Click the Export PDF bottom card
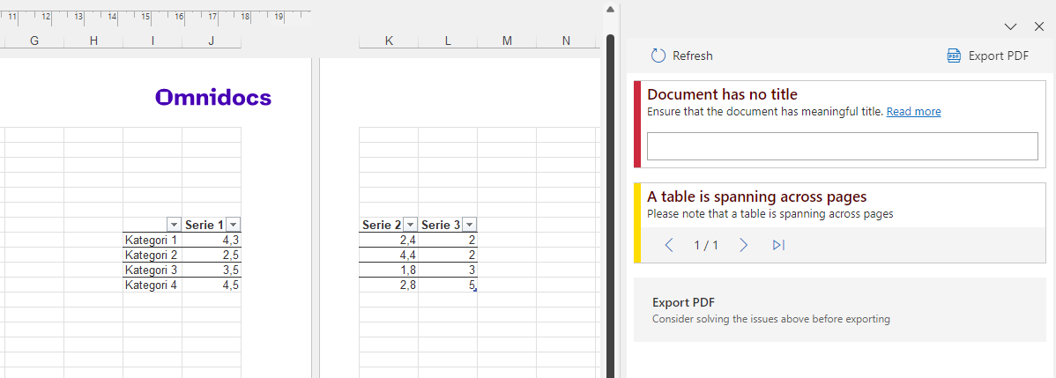The height and width of the screenshot is (378, 1056). (x=839, y=310)
